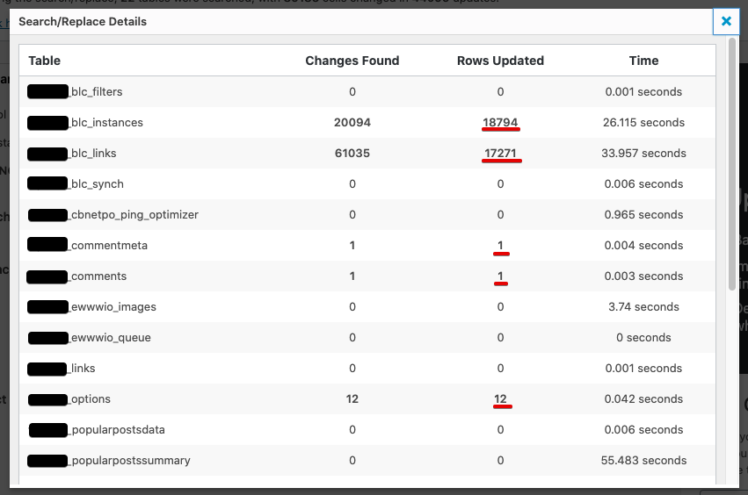Open the 17271 rows updated link
The image size is (748, 495).
500,154
